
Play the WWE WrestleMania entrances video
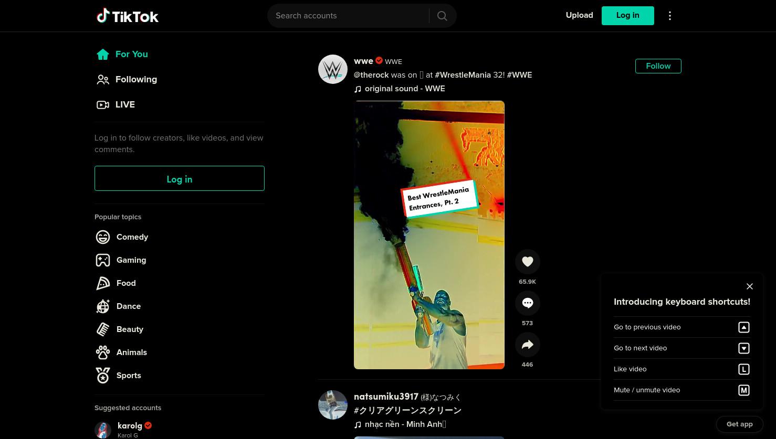tap(429, 235)
